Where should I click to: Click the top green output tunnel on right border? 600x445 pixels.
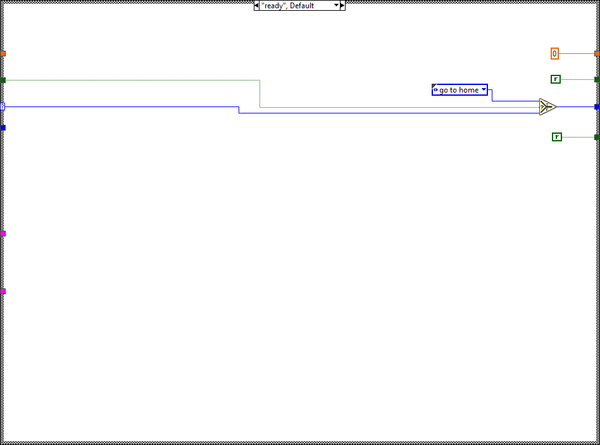tap(597, 79)
